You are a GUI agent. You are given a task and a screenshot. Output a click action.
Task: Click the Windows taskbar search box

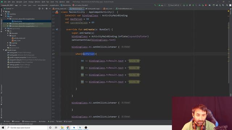tap(26, 127)
